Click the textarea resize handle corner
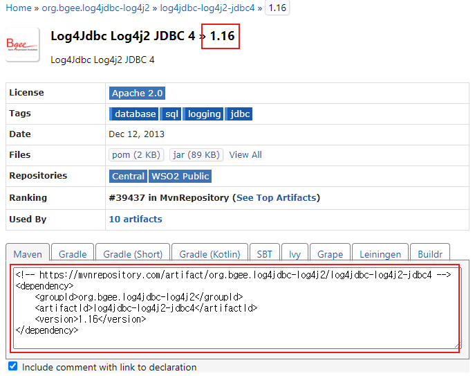 click(x=458, y=345)
